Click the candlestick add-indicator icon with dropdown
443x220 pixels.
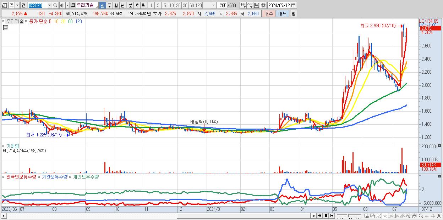click(x=243, y=5)
